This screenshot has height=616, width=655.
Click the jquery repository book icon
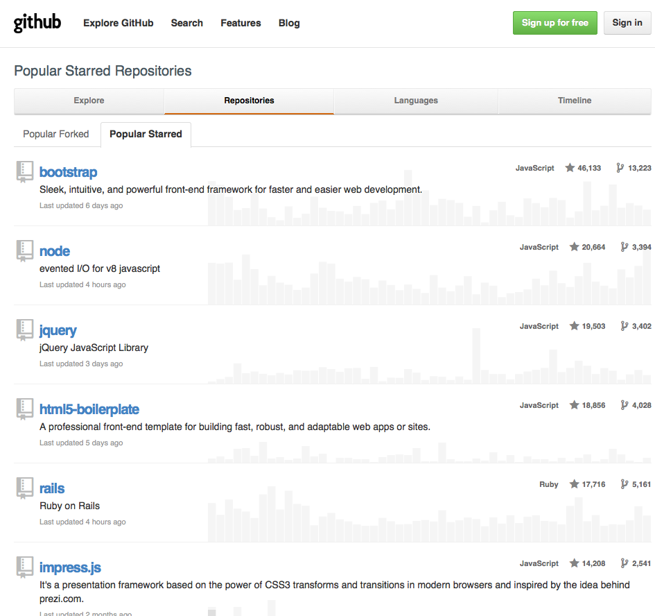pyautogui.click(x=25, y=330)
